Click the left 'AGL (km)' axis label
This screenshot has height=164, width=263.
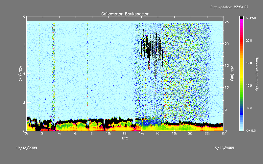coord(21,73)
